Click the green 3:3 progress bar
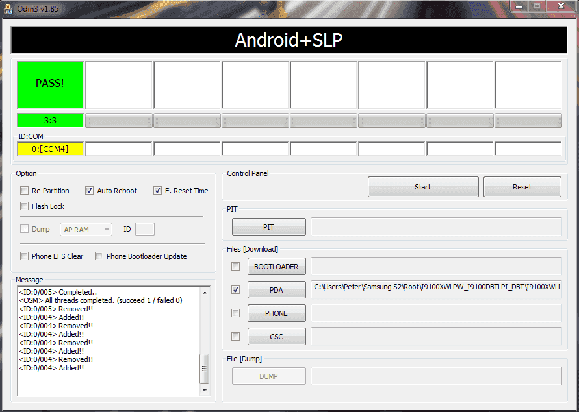 tap(50, 120)
